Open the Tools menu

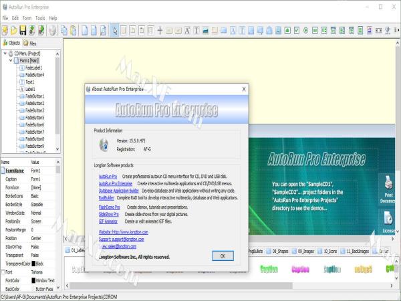pyautogui.click(x=40, y=18)
